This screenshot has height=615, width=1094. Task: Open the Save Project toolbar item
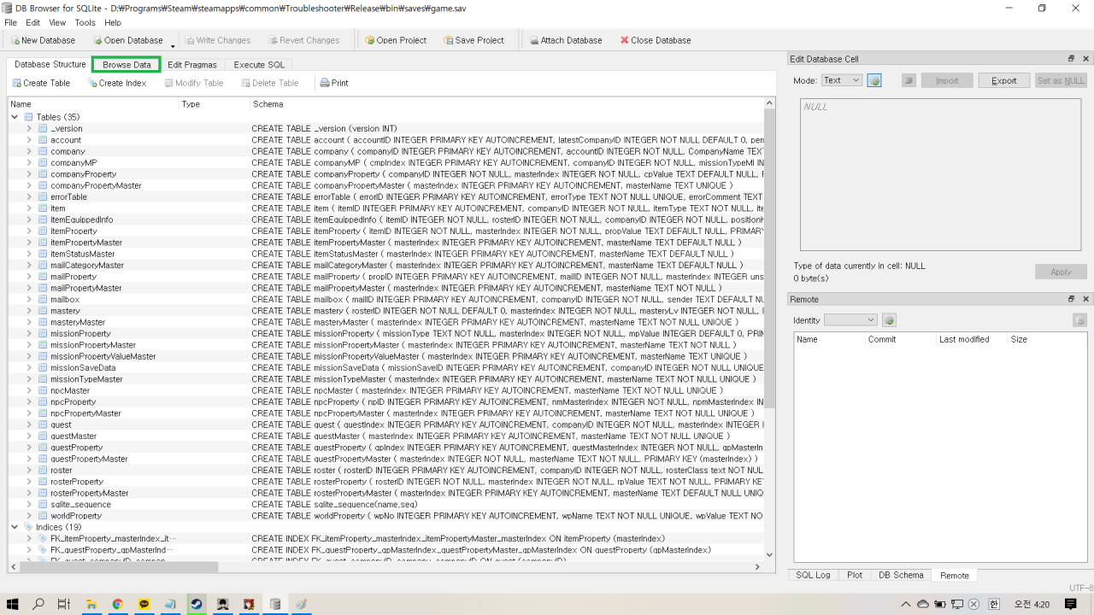[x=473, y=40]
